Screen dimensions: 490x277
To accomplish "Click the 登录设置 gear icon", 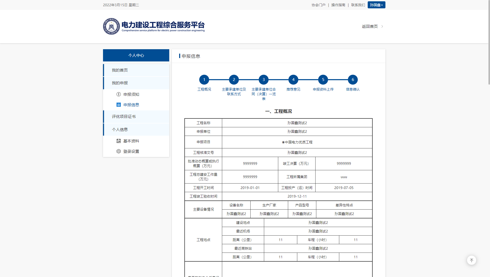I will 119,151.
